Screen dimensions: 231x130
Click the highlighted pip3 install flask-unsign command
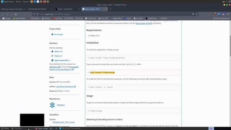tap(103, 73)
